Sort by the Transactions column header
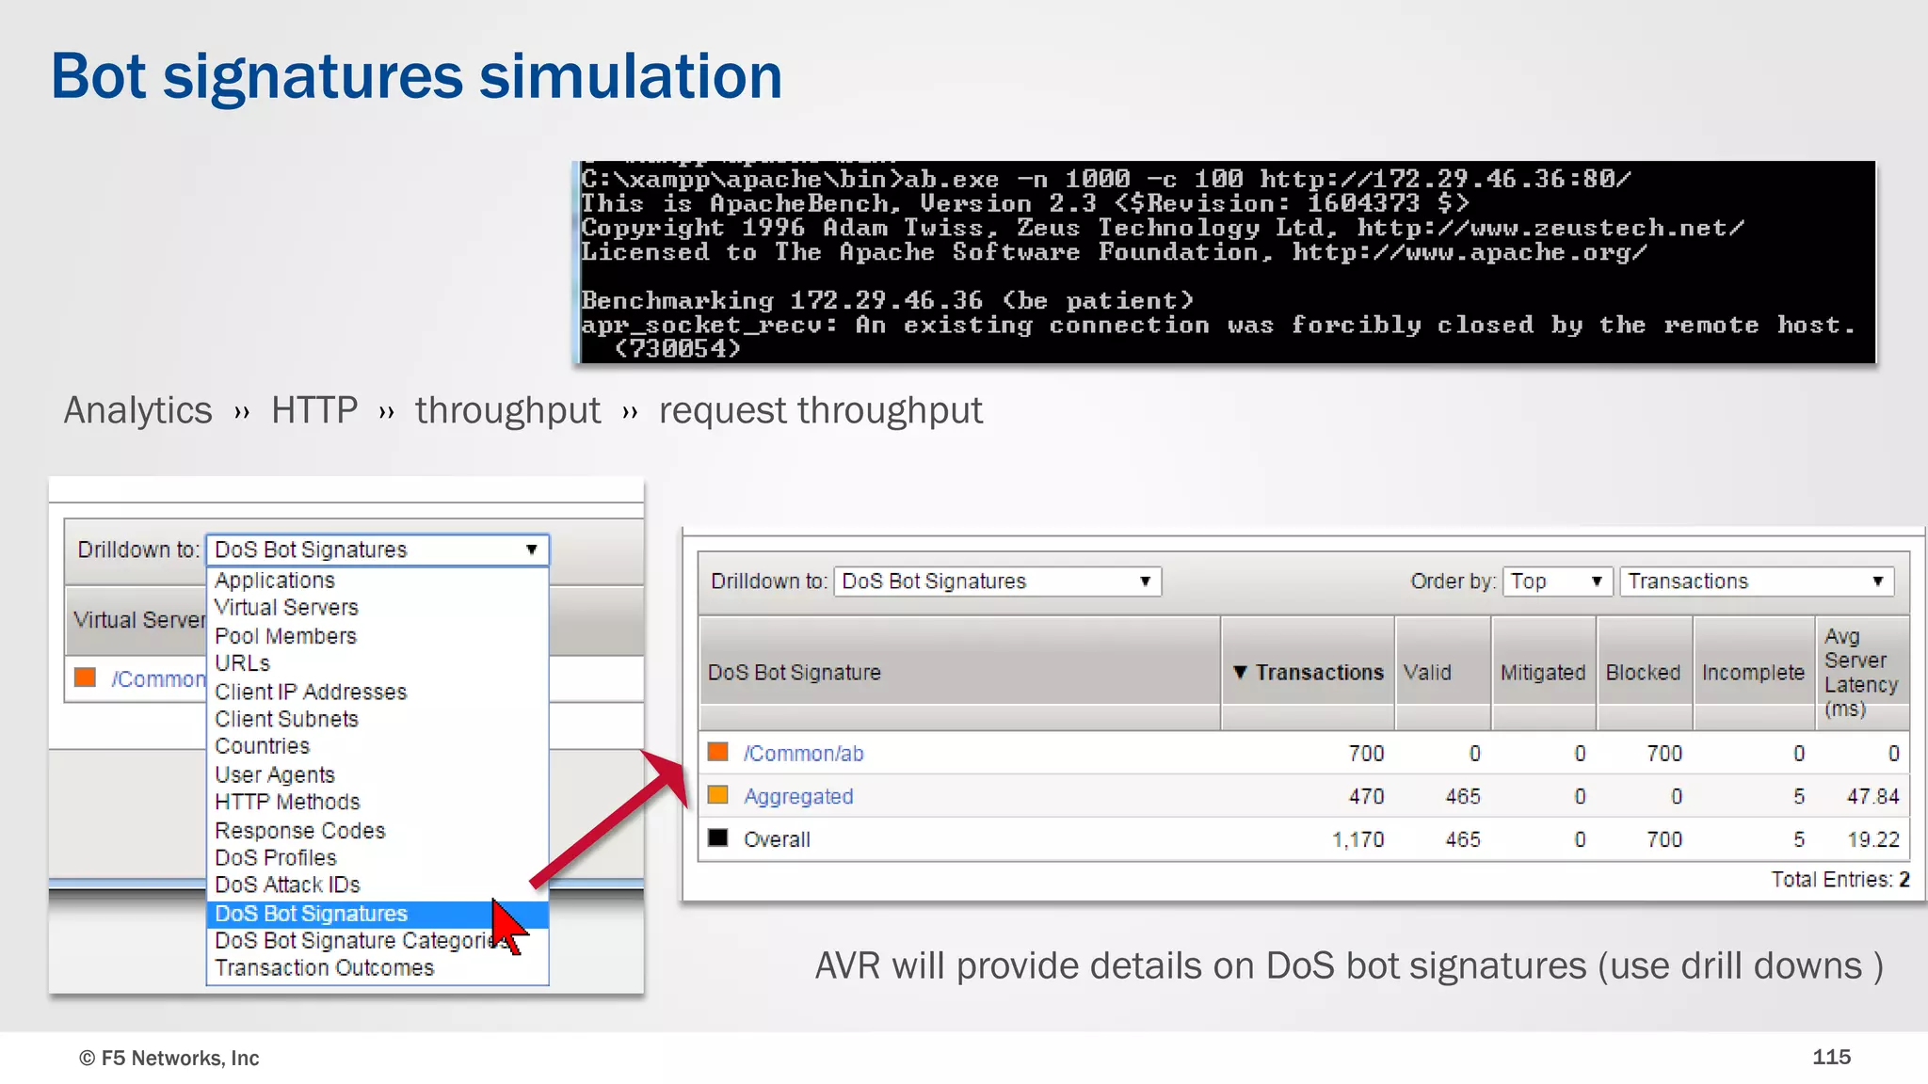The image size is (1928, 1084). pyautogui.click(x=1308, y=673)
